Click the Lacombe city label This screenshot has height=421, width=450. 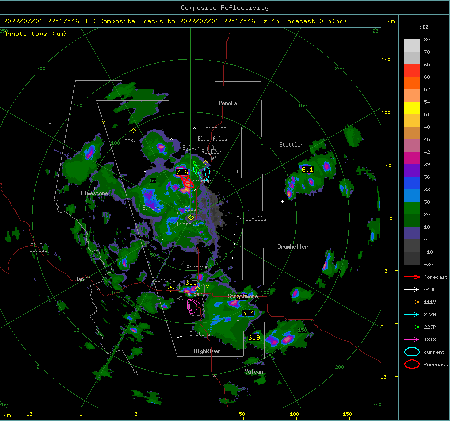click(216, 126)
